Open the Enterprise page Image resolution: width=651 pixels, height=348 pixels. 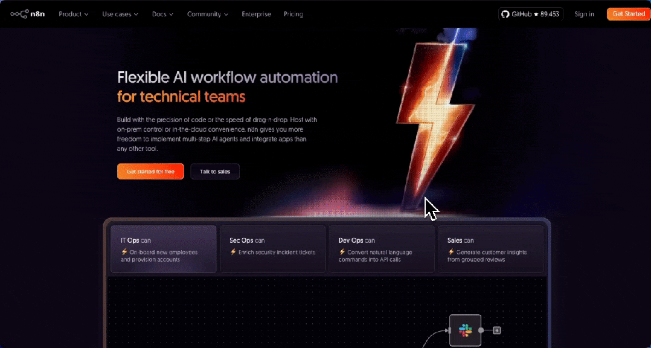pyautogui.click(x=256, y=14)
